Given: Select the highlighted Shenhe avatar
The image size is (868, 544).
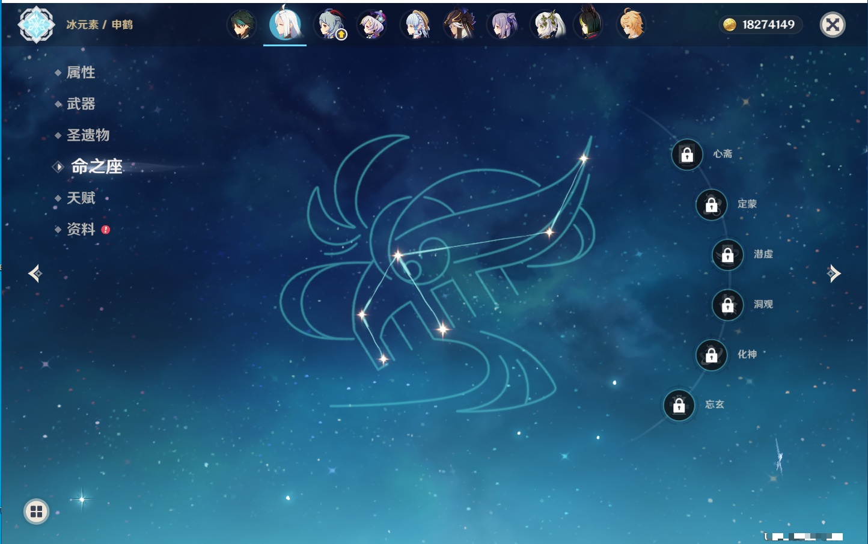Looking at the screenshot, I should coord(285,24).
